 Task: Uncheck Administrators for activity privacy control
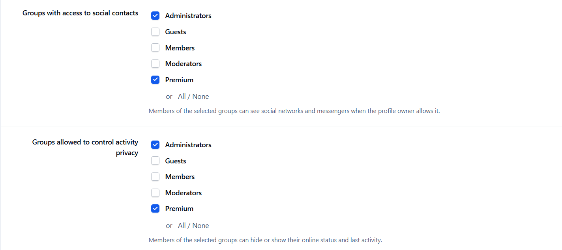click(155, 145)
